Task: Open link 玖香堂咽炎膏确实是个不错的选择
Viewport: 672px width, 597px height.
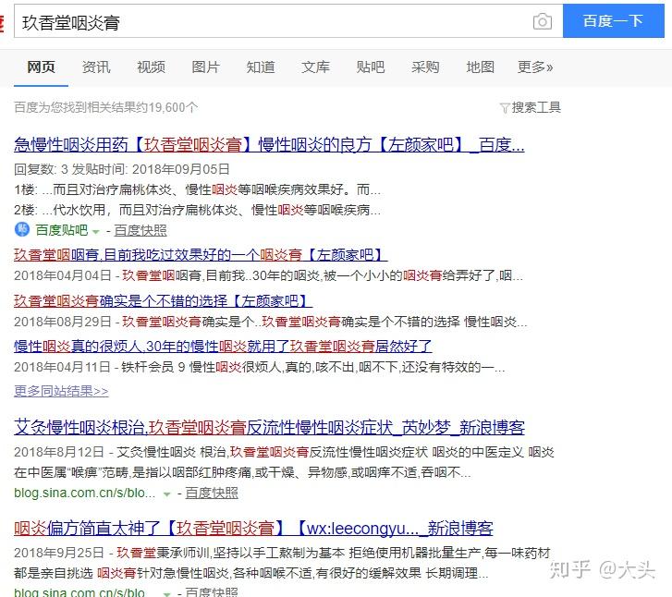Action: pos(163,301)
